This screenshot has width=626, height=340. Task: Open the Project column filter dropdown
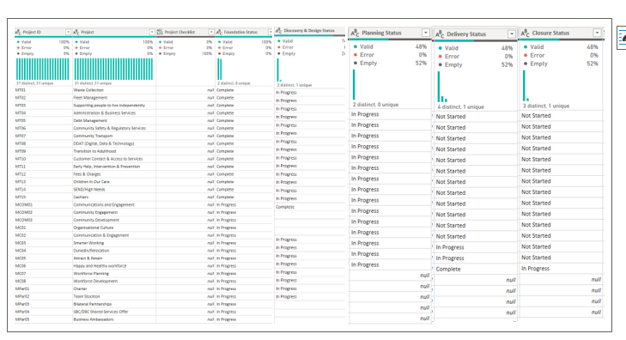(152, 32)
